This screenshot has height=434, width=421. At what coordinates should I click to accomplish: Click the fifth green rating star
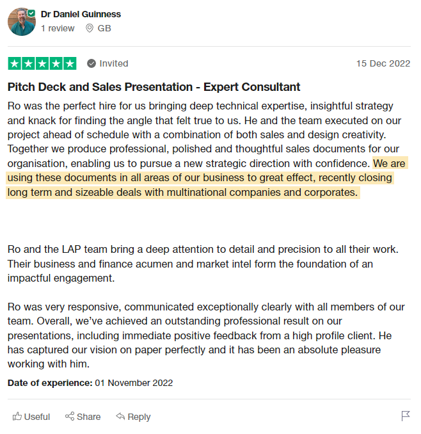[x=70, y=63]
